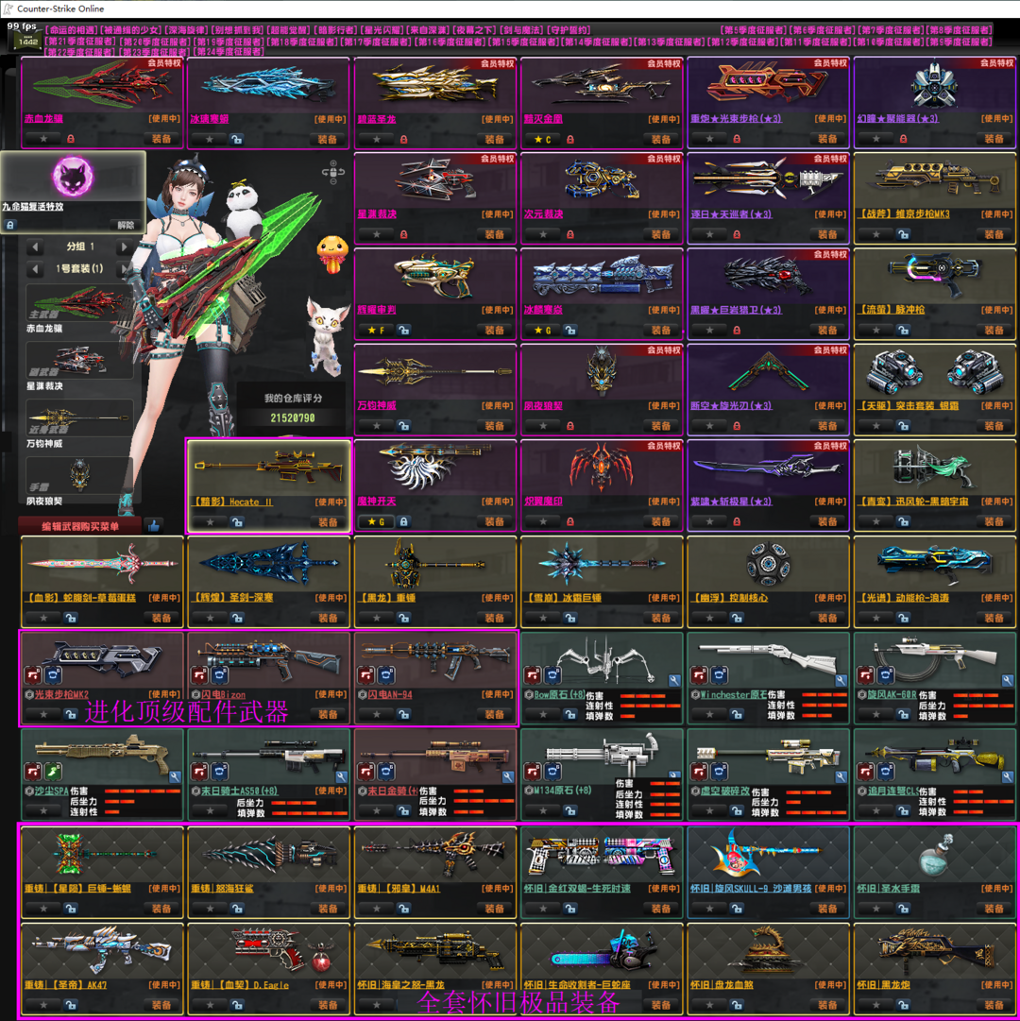The width and height of the screenshot is (1020, 1021).
Task: Click the wrench icon on 末日骑士AS50 card
Action: [x=341, y=776]
